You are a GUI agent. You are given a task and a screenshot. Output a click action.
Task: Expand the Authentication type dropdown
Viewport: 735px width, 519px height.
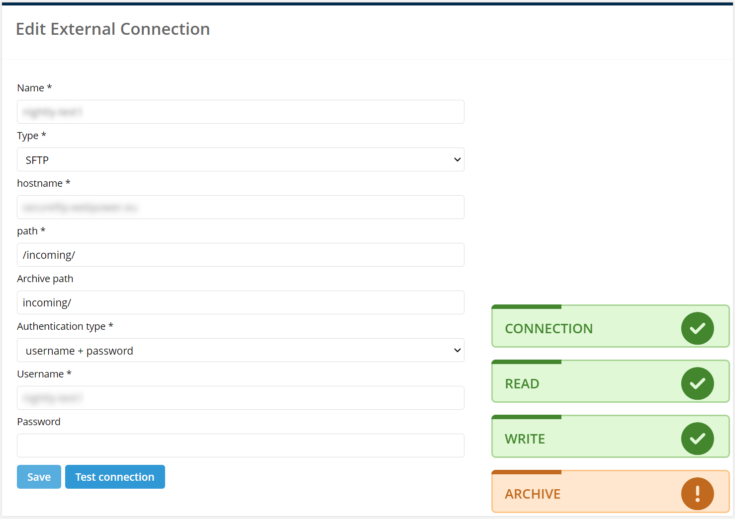click(241, 350)
